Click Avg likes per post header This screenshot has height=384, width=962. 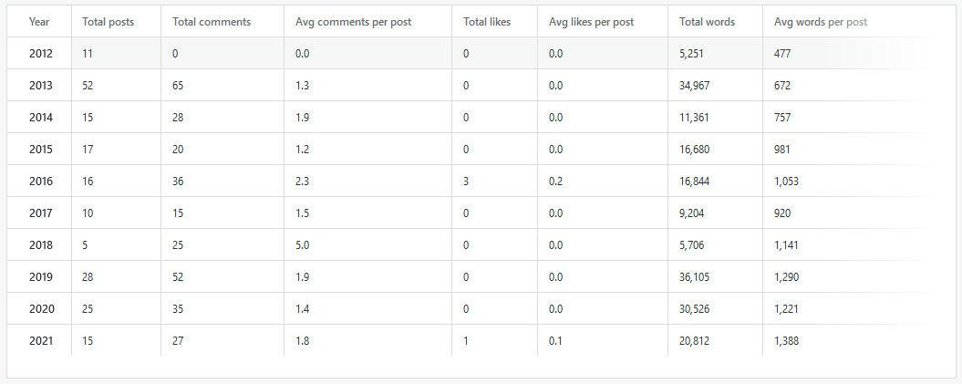coord(591,21)
